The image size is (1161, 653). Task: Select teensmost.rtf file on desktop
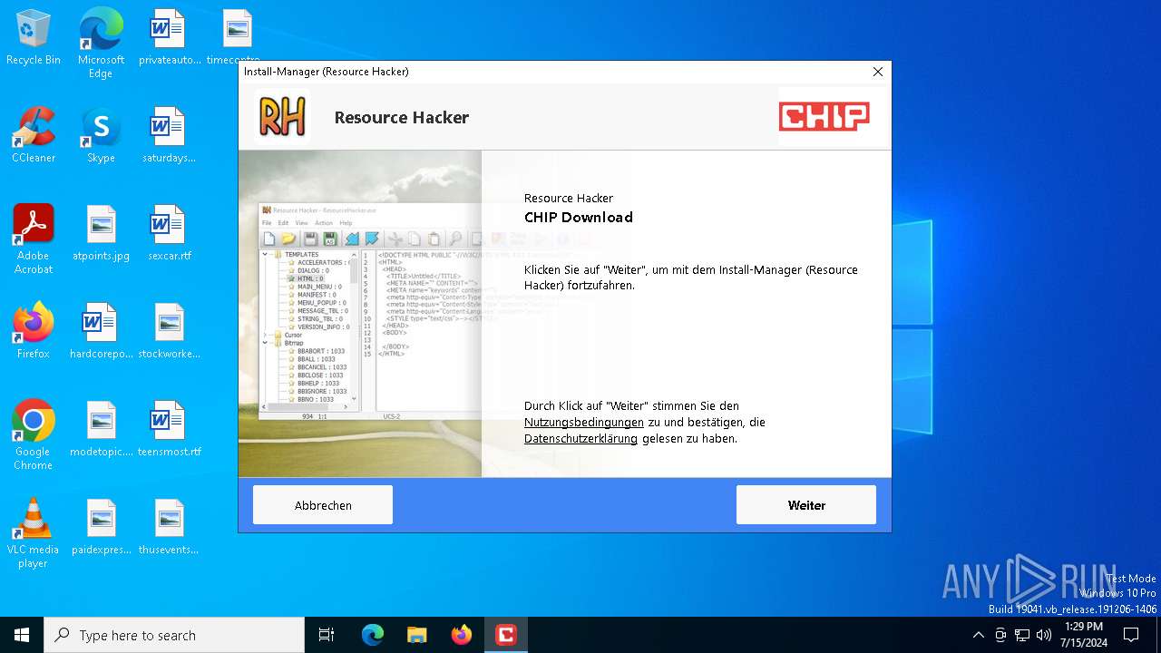[169, 430]
